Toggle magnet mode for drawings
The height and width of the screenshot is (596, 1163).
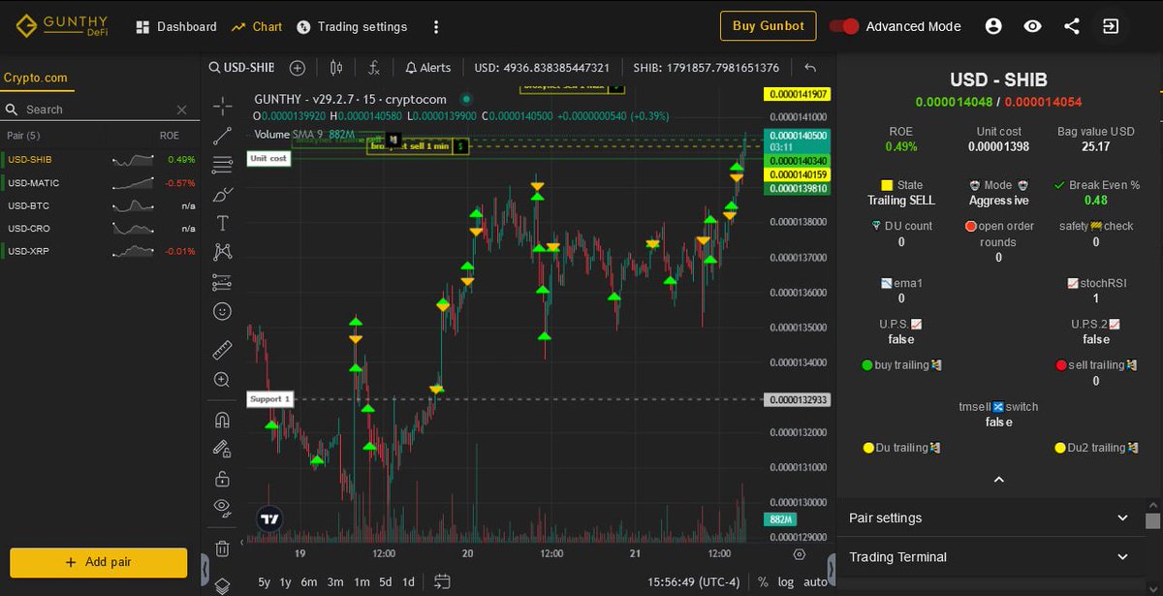[x=223, y=420]
